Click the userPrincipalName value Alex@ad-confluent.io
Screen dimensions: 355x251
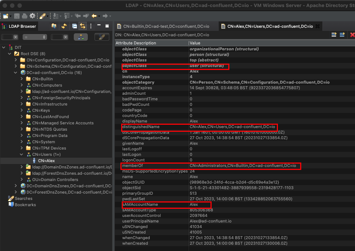tap(210, 221)
